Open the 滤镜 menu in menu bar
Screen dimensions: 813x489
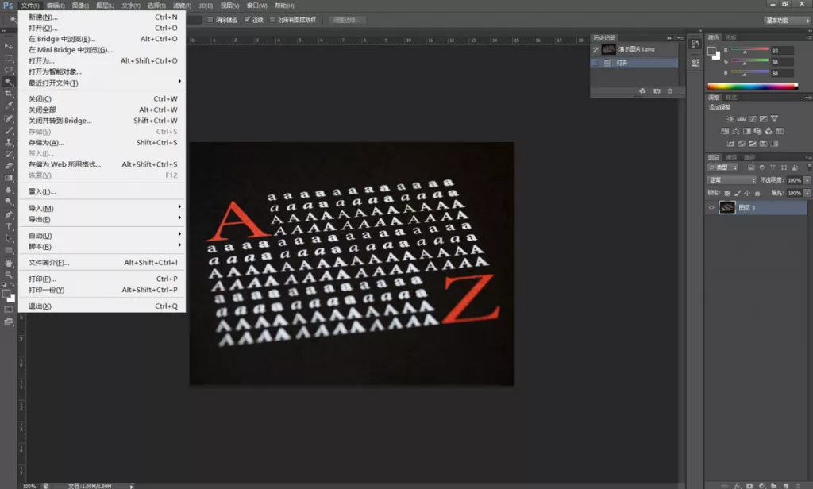point(182,6)
